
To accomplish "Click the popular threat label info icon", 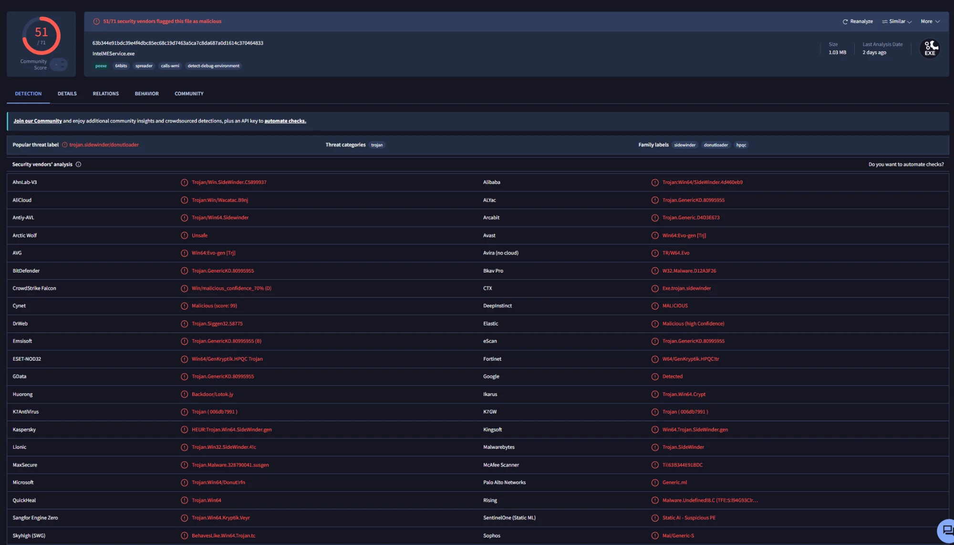I will (64, 145).
